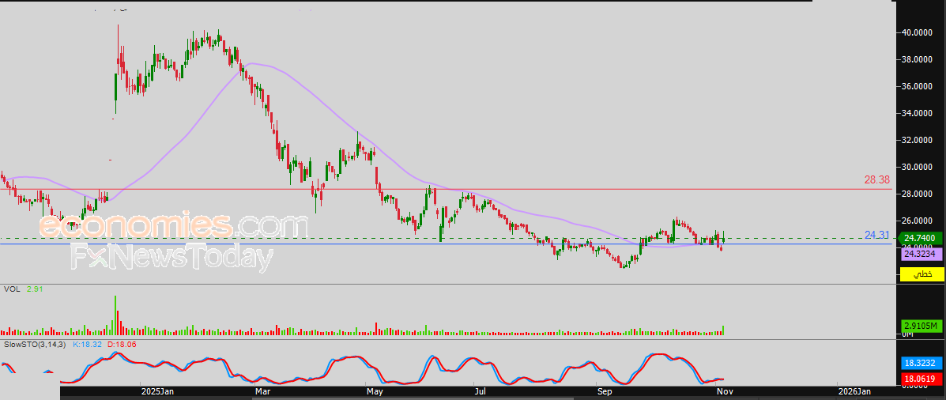Click the blue 18.3232 stochastic K tag
Image resolution: width=946 pixels, height=400 pixels.
[921, 364]
